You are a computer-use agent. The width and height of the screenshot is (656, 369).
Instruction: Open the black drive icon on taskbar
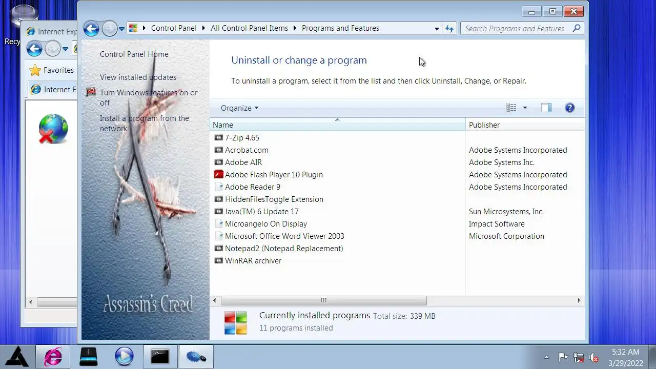click(89, 357)
